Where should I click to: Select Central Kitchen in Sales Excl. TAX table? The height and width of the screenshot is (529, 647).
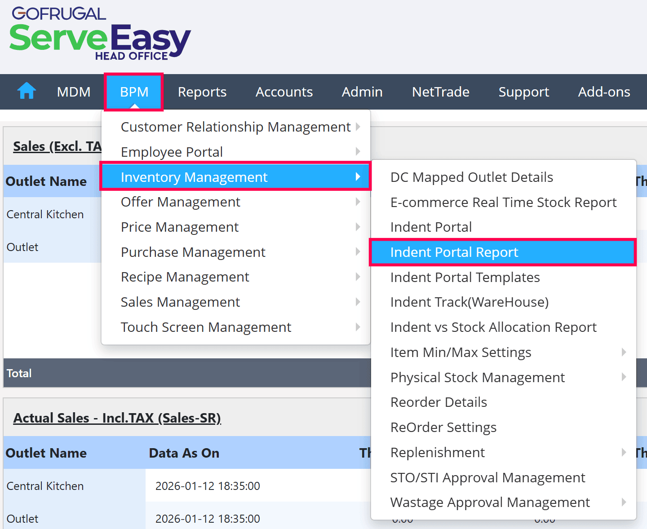click(45, 214)
